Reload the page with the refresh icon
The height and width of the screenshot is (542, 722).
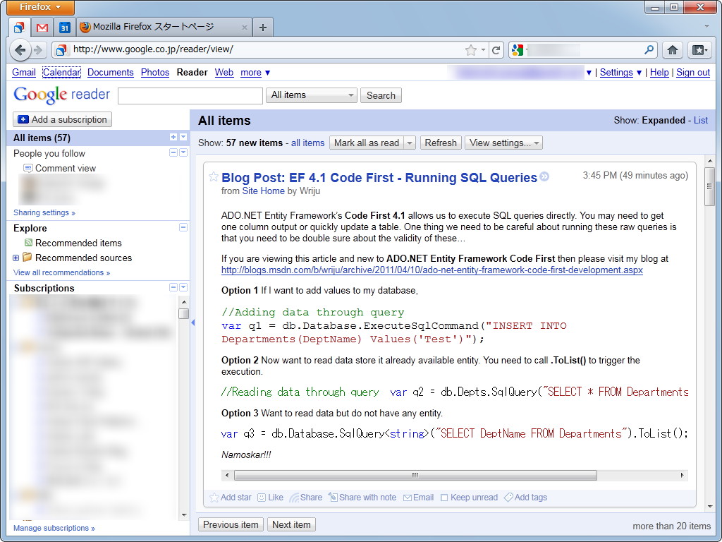496,50
